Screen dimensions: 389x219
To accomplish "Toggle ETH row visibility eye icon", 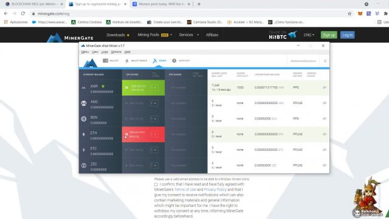I will click(324, 134).
